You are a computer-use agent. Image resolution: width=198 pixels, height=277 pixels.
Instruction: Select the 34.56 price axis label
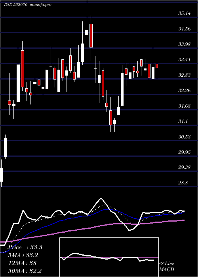pos(185,28)
